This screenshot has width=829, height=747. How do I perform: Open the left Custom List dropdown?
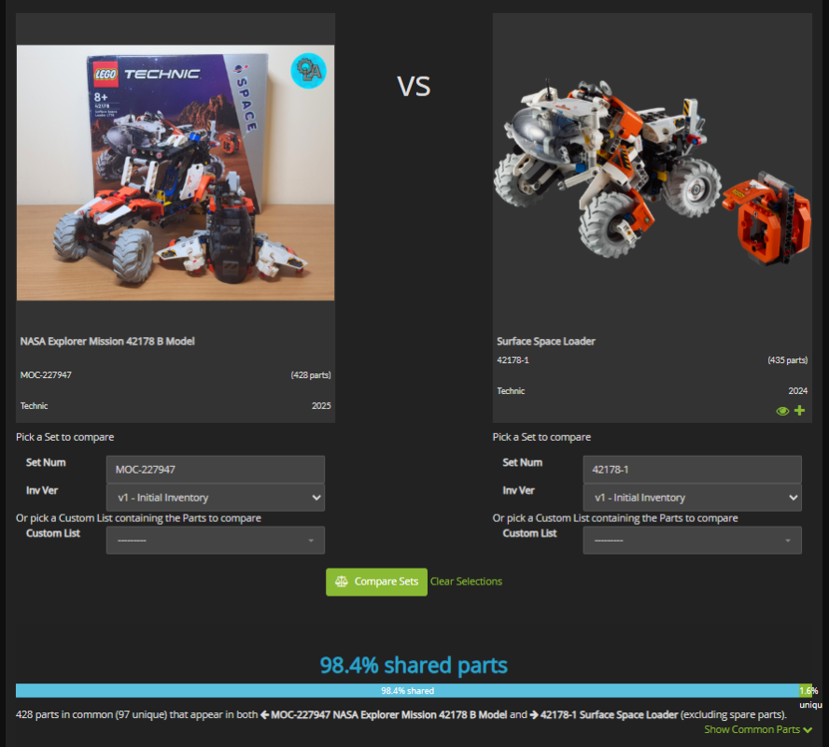(215, 541)
